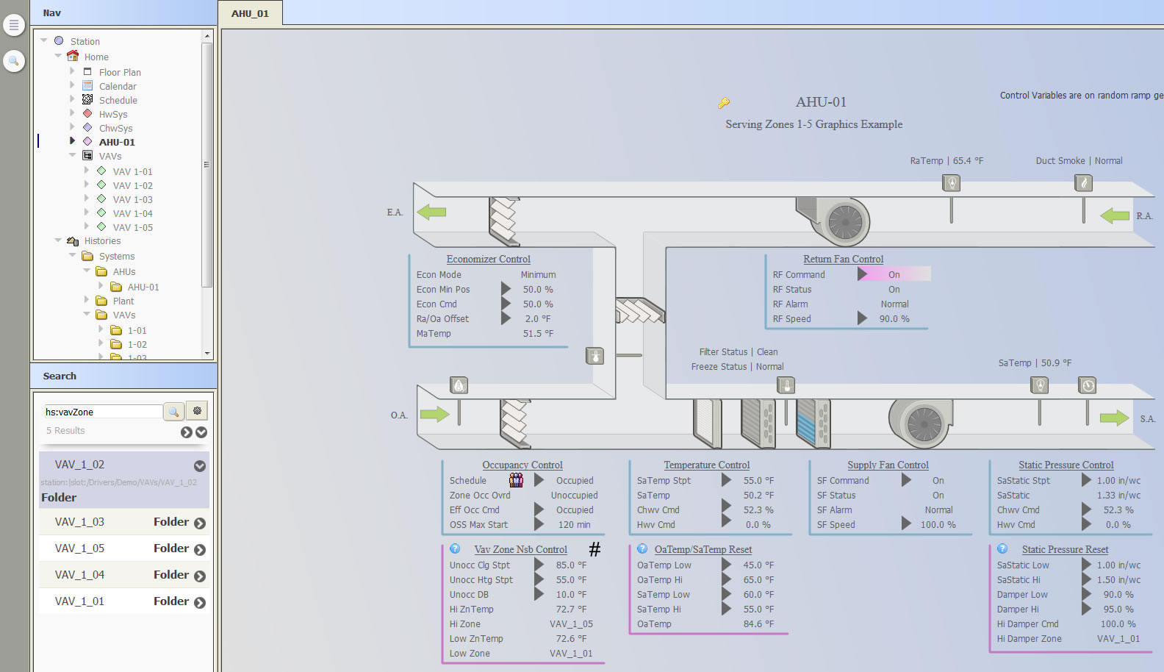
Task: Click the static pressure gauge icon
Action: point(1088,385)
